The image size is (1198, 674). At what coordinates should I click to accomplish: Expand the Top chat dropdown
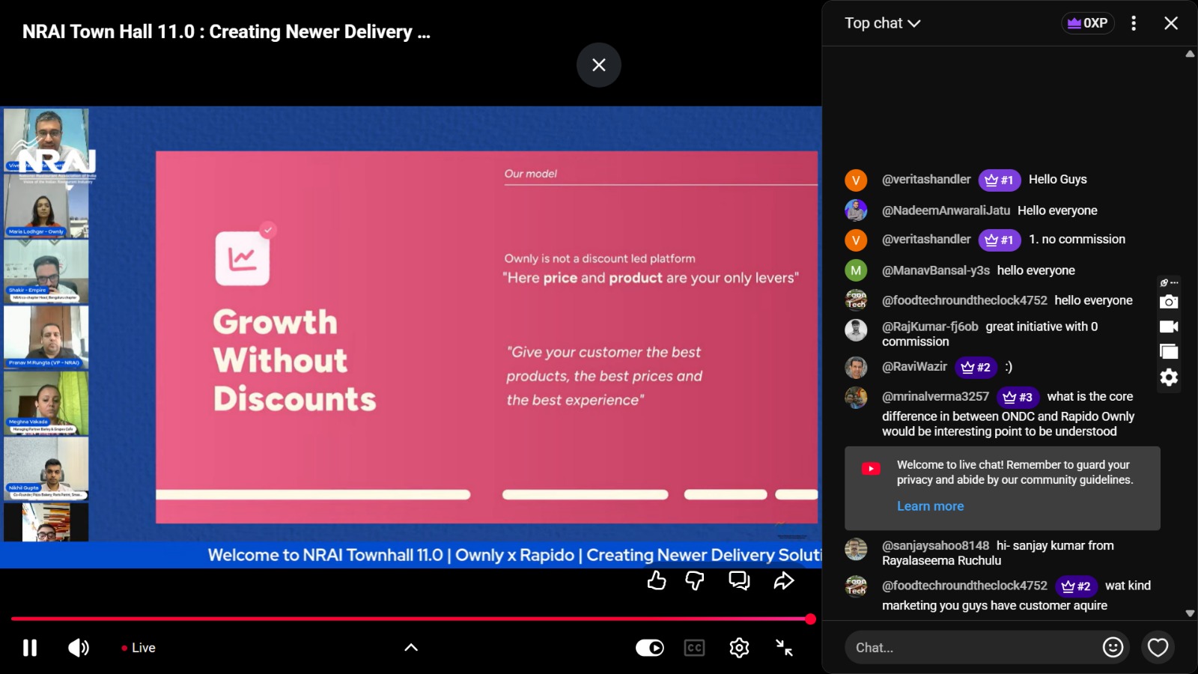coord(882,23)
